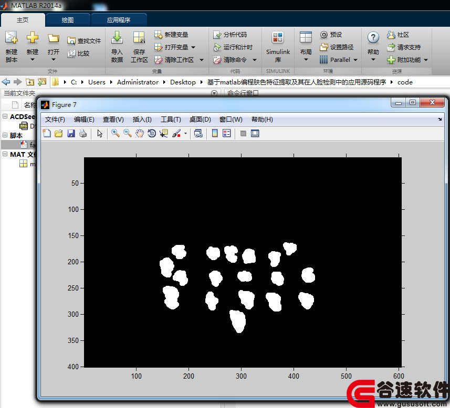Click the yellow plus New icon
This screenshot has height=408, width=450.
pos(33,38)
